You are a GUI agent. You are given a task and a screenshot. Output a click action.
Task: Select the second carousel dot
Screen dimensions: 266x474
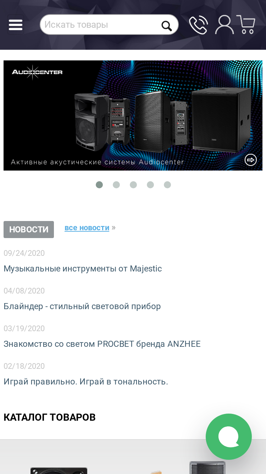[x=116, y=185]
